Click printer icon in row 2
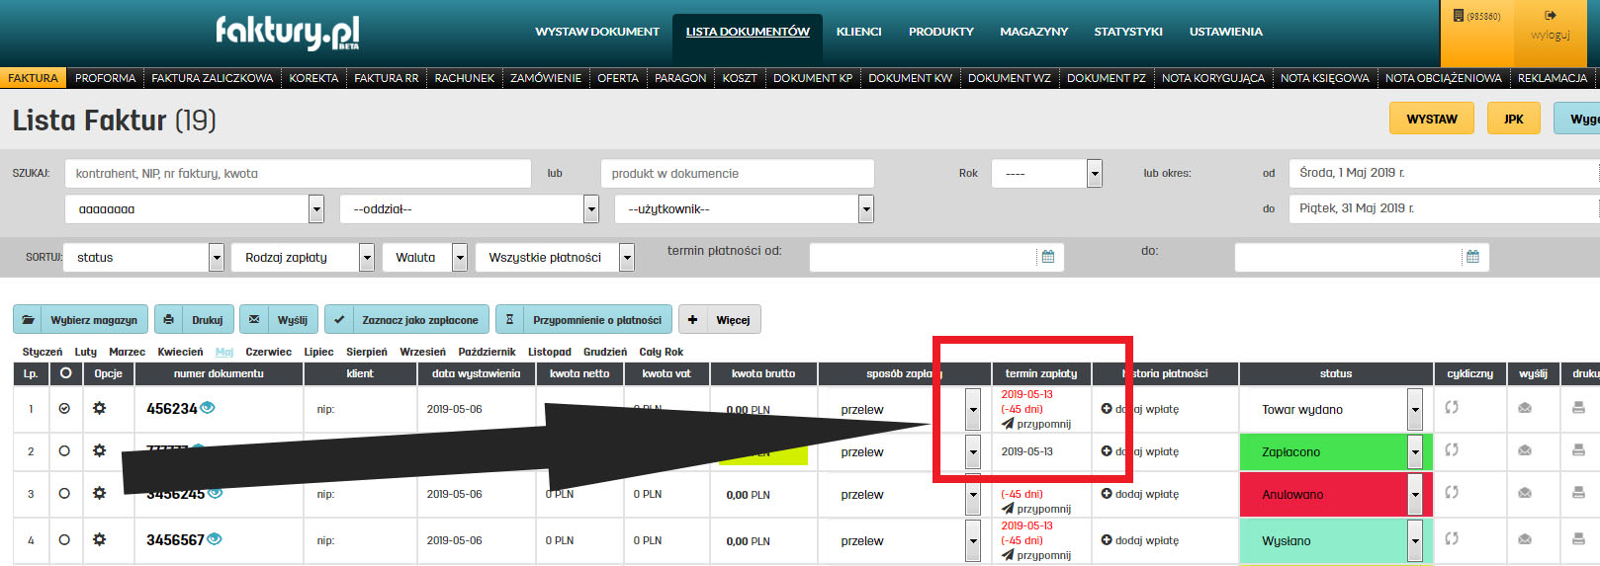Image resolution: width=1600 pixels, height=566 pixels. (x=1578, y=450)
